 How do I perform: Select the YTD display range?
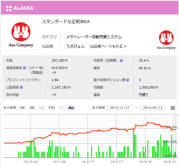[x=51, y=108]
